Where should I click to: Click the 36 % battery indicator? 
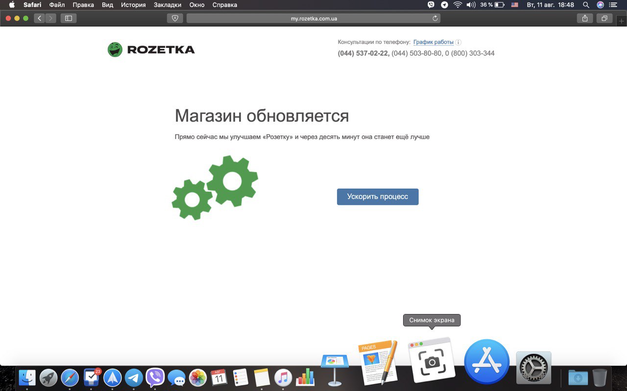tap(492, 5)
